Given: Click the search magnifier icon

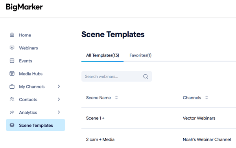Looking at the screenshot, I should pyautogui.click(x=146, y=76).
